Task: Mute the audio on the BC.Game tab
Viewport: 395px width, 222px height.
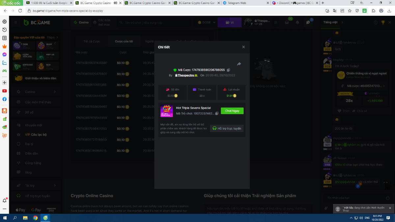Action: (116, 3)
